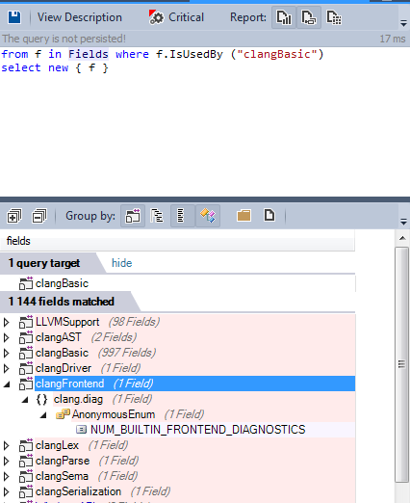
Task: Expand the clangBasic 997 Fields node
Action: [x=6, y=353]
